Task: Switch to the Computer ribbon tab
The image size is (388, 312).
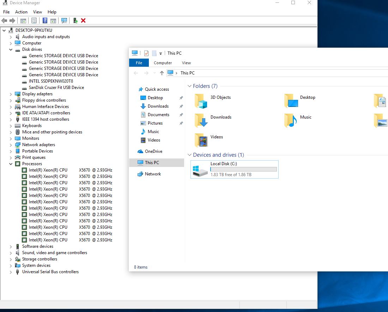Action: coord(163,63)
